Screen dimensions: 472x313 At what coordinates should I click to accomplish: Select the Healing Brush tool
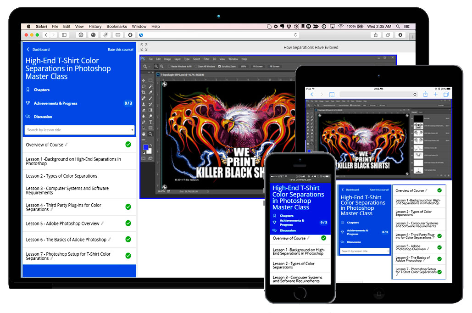click(x=144, y=98)
